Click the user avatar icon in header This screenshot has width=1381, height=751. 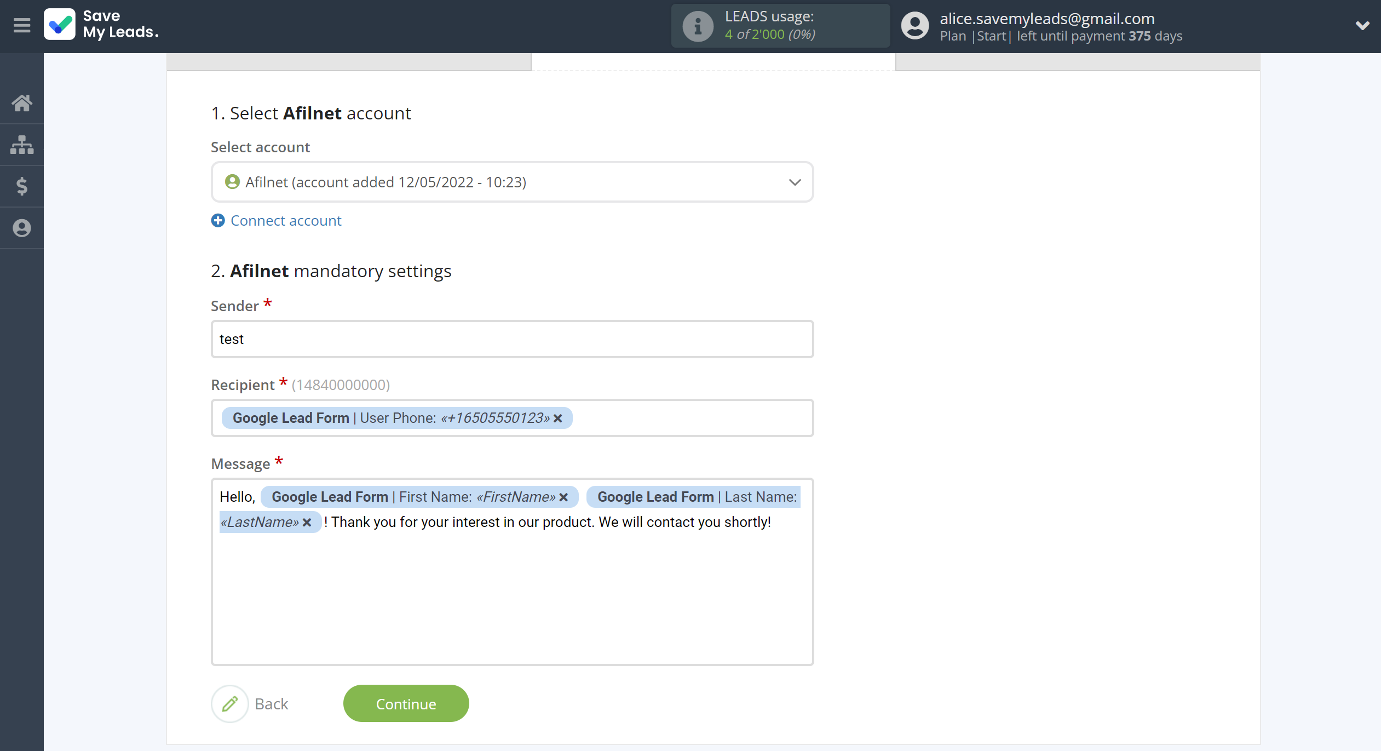(x=915, y=26)
